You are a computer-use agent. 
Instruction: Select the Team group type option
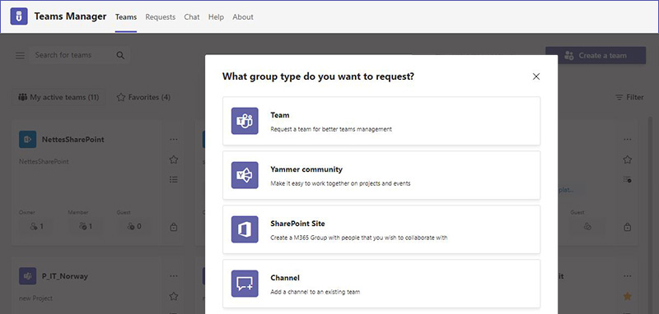381,121
